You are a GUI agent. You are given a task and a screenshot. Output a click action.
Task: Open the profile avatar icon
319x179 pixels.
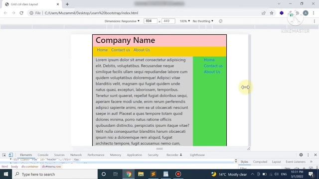[x=306, y=13]
